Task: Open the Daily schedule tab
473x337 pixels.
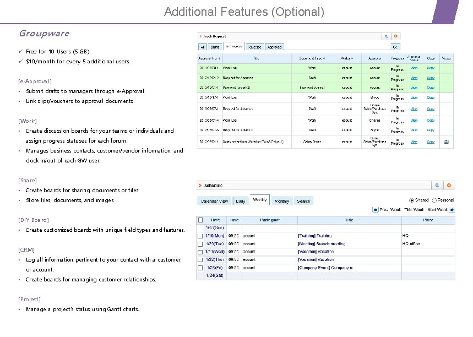Action: click(x=241, y=201)
